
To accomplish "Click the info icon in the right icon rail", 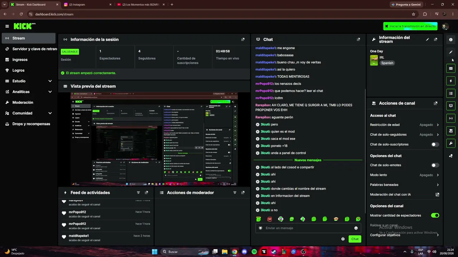I will 451,40.
